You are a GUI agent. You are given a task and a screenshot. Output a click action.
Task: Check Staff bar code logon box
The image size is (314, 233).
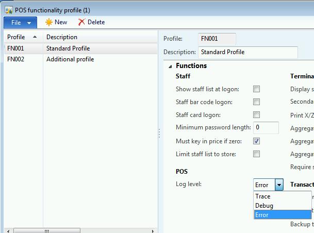pos(256,102)
